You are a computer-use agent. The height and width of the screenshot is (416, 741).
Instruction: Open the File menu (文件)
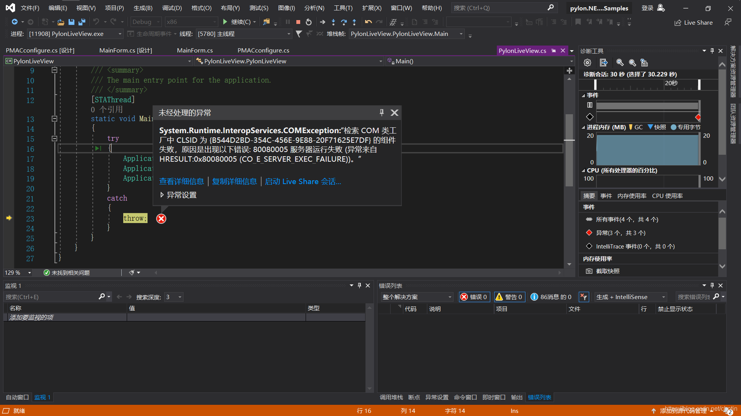coord(30,8)
